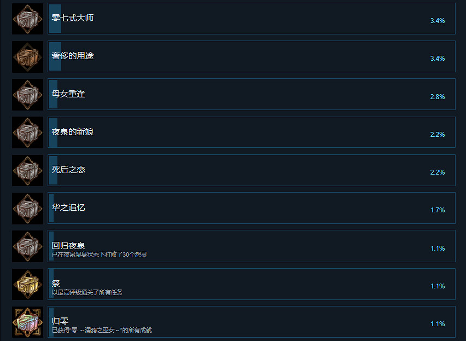Click the 2.2% figure beside 夜泉的新娘
466x341 pixels.
point(438,135)
